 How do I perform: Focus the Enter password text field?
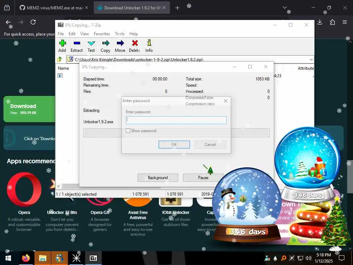(176, 120)
